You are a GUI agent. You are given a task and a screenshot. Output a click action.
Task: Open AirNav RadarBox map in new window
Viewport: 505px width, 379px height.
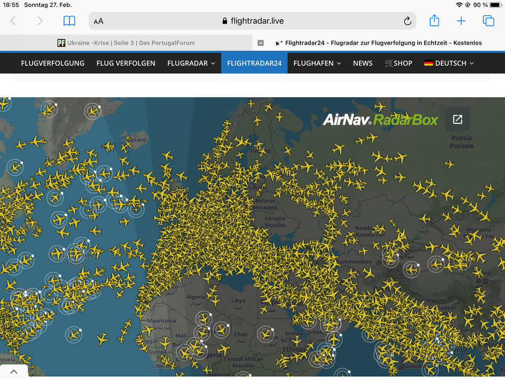point(458,119)
